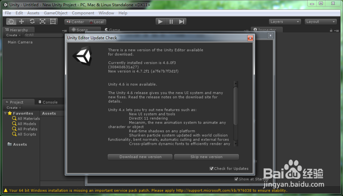Open the Layers dropdown
Screen dimensions: 343x196
pyautogui.click(x=285, y=22)
